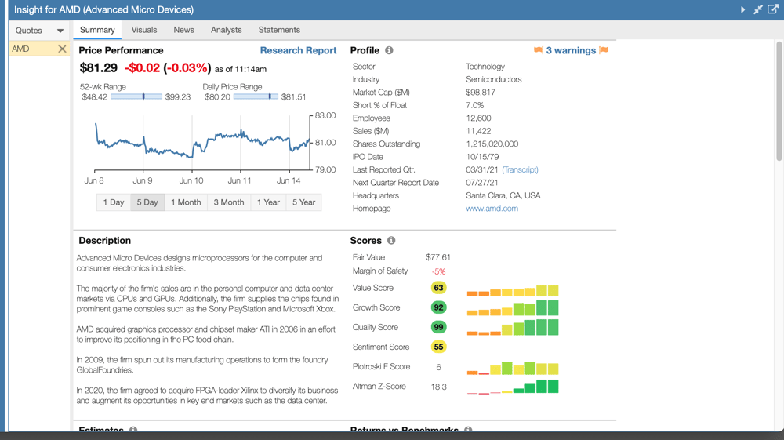
Task: Open the earnings Transcript link
Action: pos(520,170)
